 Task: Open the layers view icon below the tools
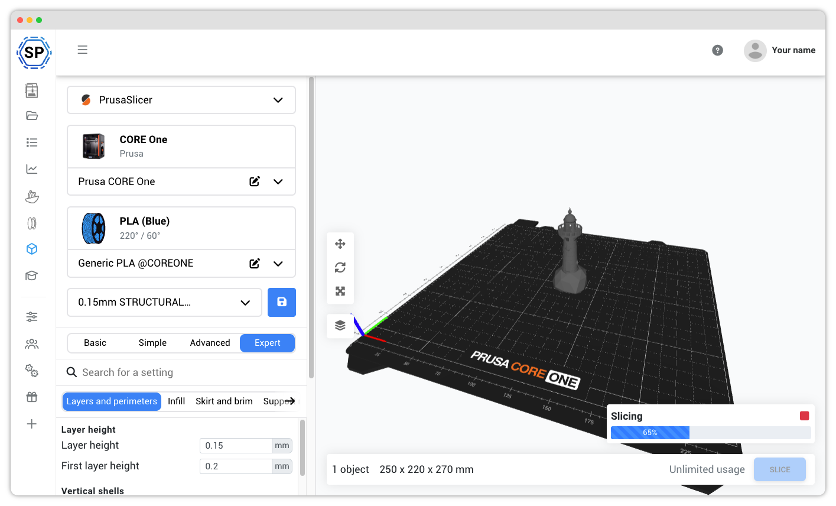340,326
